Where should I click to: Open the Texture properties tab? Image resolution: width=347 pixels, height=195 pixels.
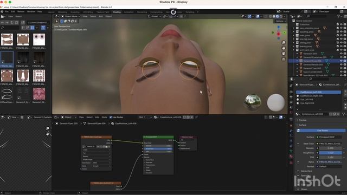pos(291,162)
